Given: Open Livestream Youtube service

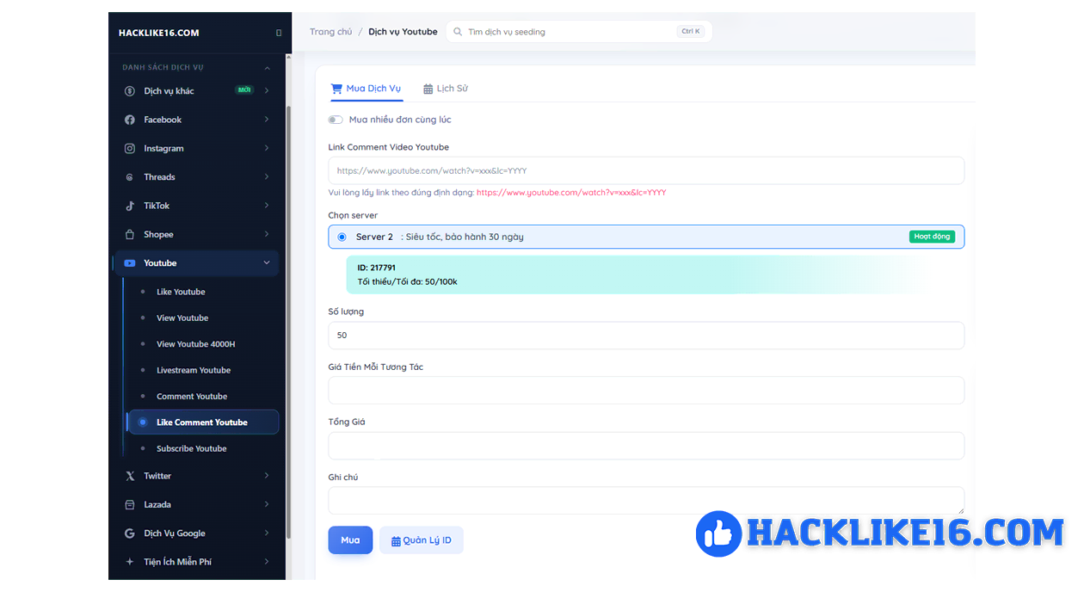Looking at the screenshot, I should pyautogui.click(x=194, y=370).
